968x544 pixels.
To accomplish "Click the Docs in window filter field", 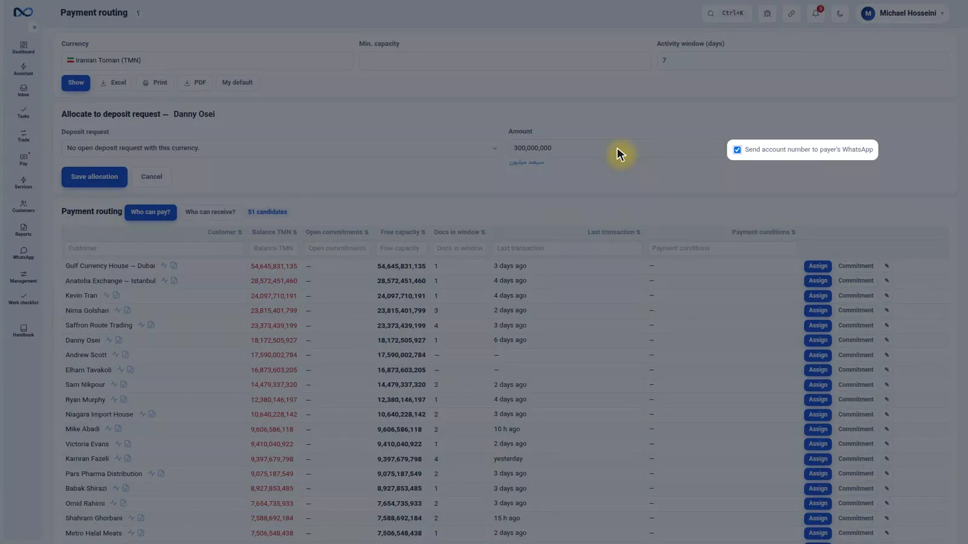I will point(461,248).
